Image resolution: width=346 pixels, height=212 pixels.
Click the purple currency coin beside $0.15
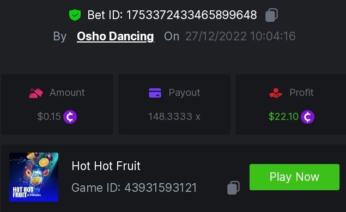pyautogui.click(x=70, y=117)
